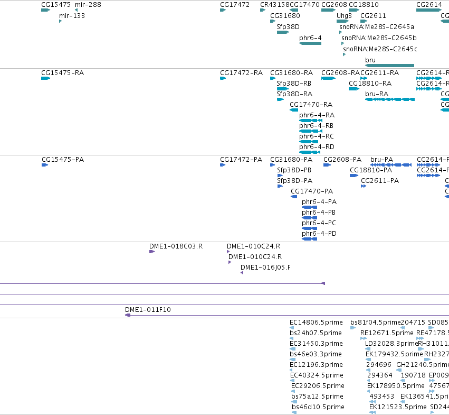
Task: Select the bs75a12.5prime EST label
Action: tap(317, 397)
